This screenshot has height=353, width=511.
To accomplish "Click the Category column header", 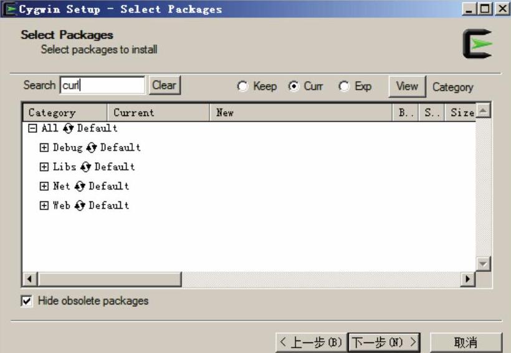I will coord(65,112).
